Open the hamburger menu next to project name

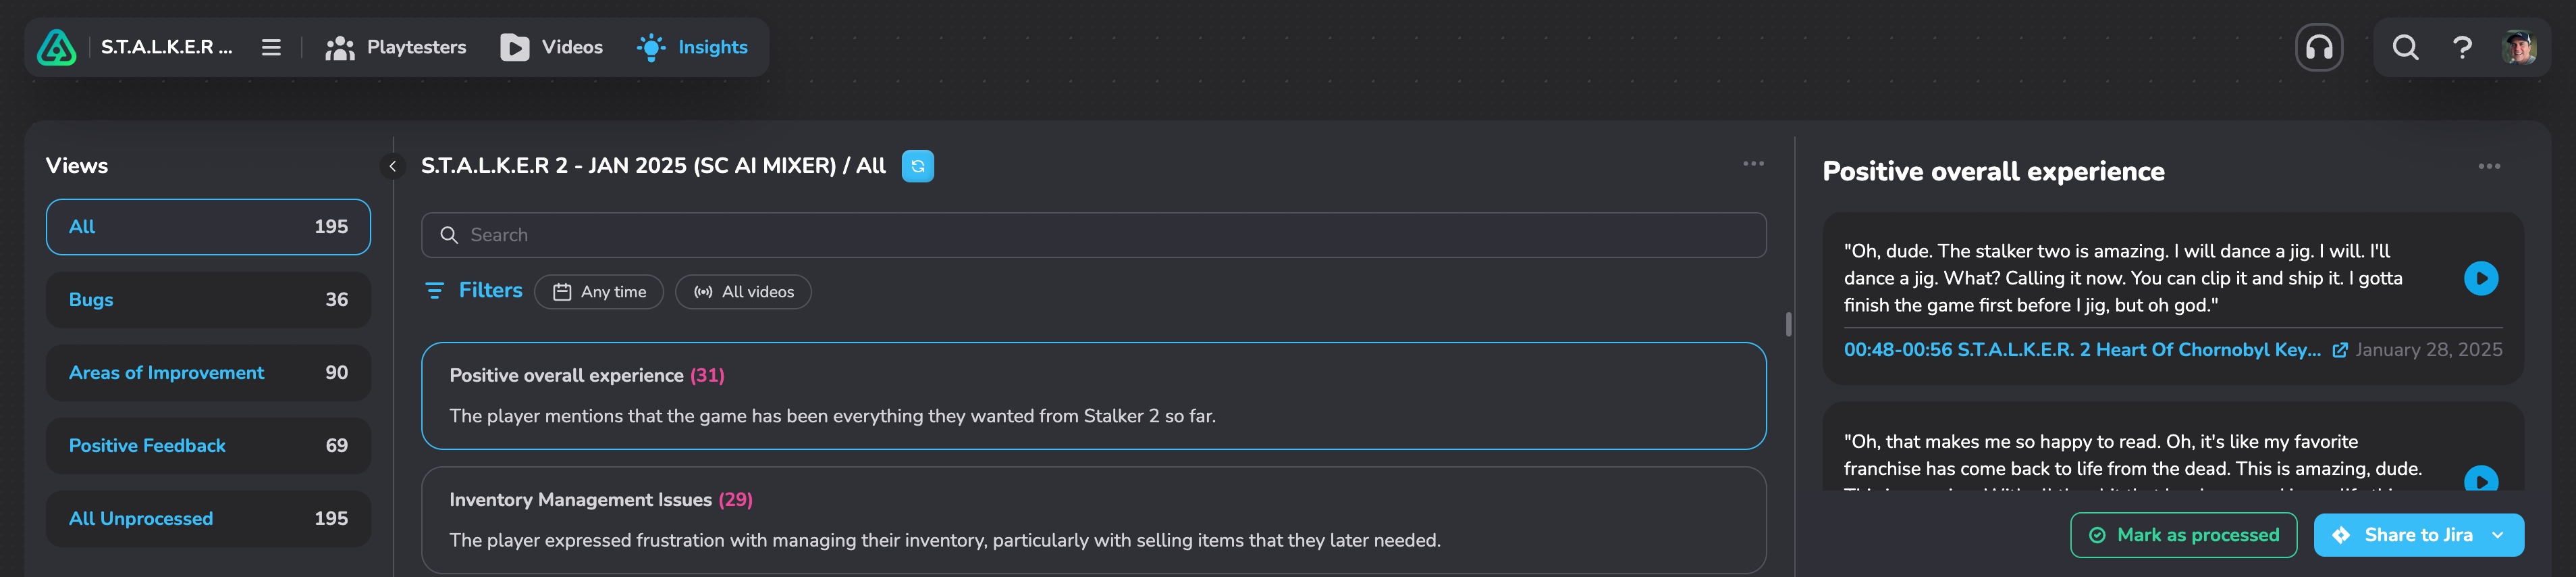coord(271,47)
